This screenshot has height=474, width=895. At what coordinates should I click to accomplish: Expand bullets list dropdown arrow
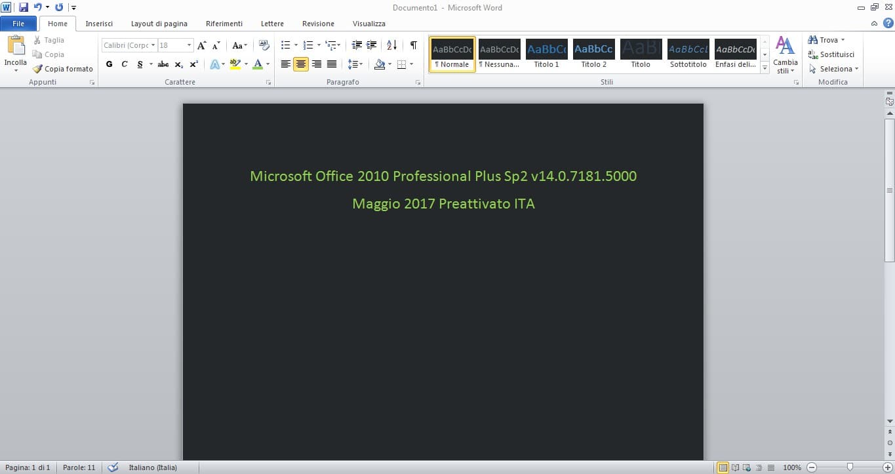tap(296, 45)
